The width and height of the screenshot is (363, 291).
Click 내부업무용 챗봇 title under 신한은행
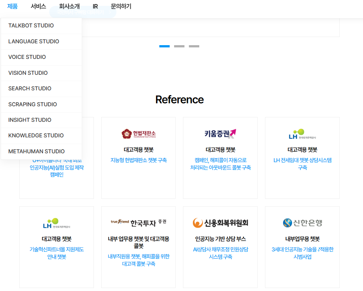[x=302, y=239]
